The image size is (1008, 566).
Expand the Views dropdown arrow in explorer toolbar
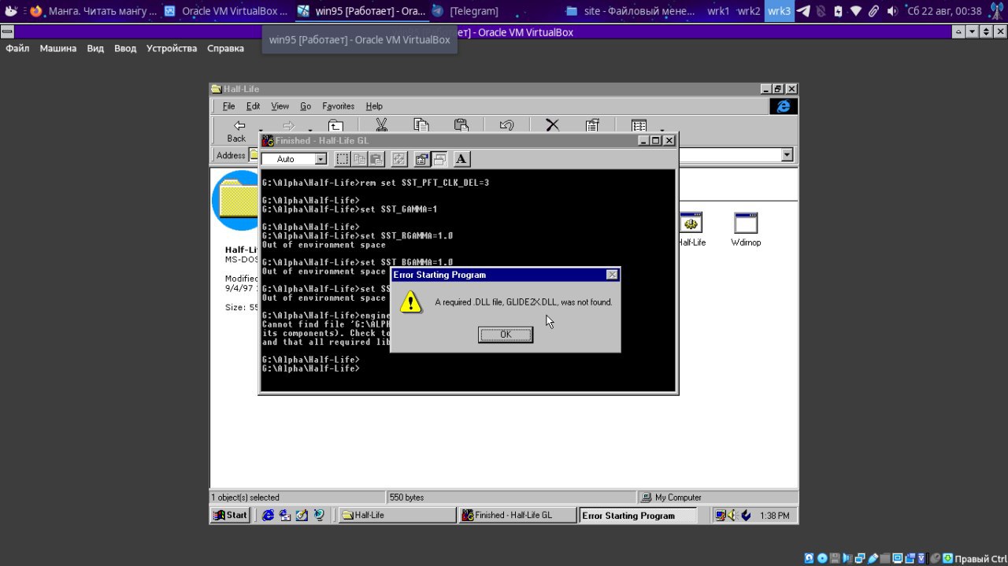point(661,131)
